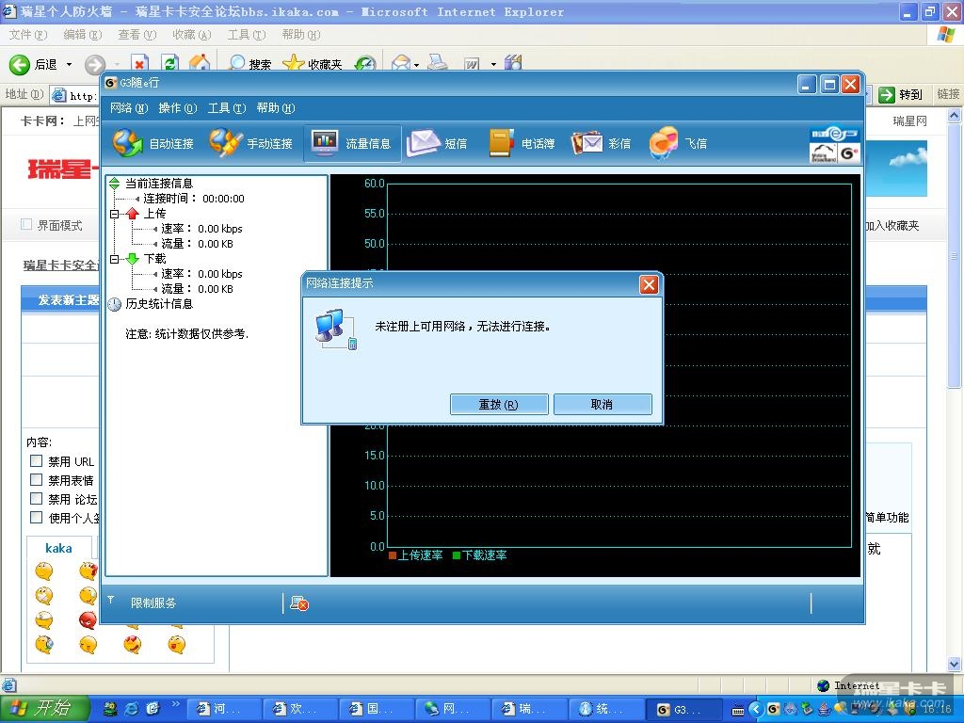Open the G3 帮助(H) menu

pyautogui.click(x=276, y=108)
